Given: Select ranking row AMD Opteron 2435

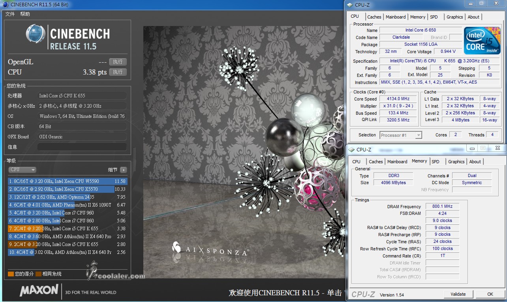Looking at the screenshot, I should (67, 197).
